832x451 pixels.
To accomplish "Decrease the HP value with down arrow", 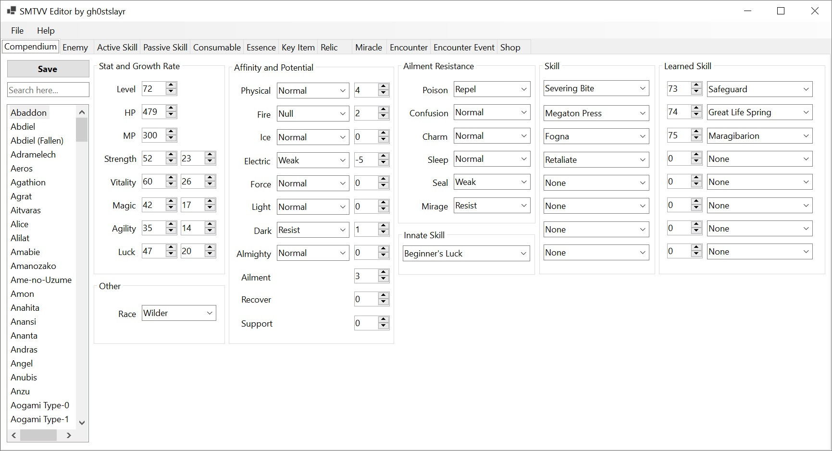I will [171, 115].
